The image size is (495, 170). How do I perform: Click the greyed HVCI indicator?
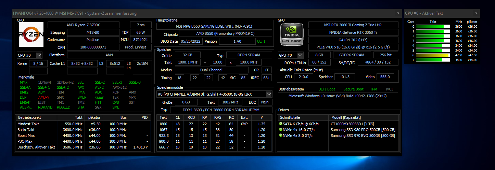tap(389, 89)
